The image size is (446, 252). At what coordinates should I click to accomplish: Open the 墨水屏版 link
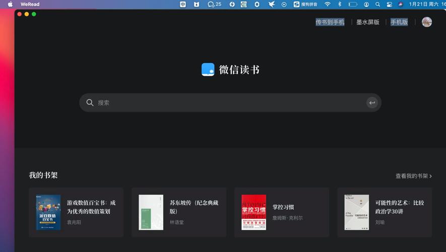click(x=368, y=22)
